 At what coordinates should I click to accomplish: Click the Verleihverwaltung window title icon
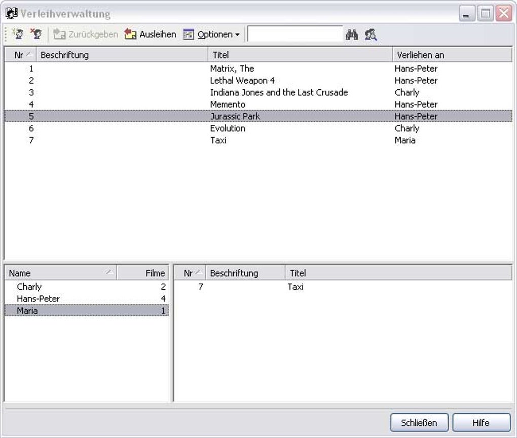[x=12, y=14]
